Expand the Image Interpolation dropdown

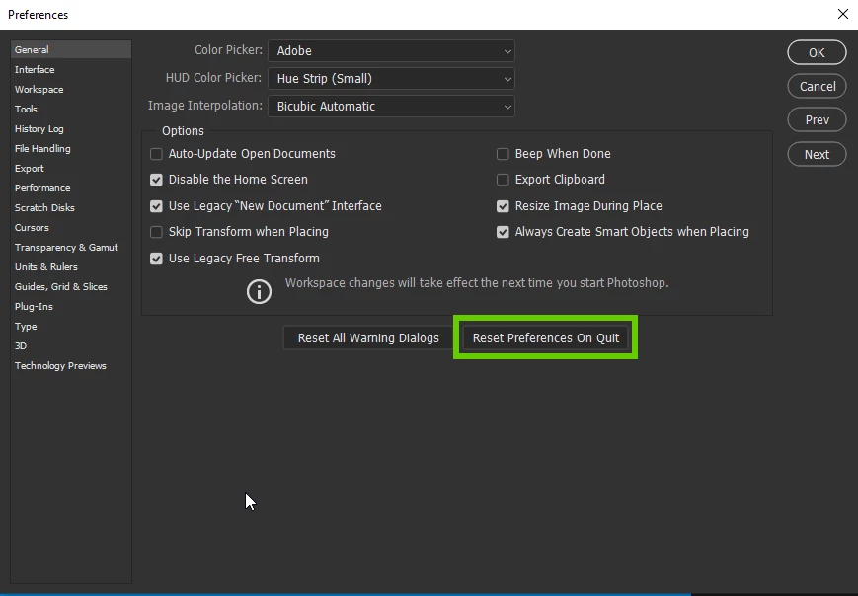point(391,107)
